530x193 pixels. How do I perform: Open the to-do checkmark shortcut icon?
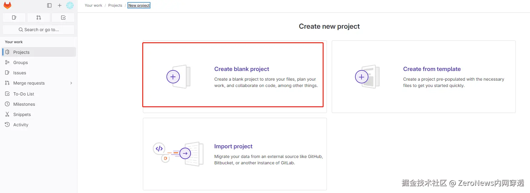pyautogui.click(x=63, y=18)
